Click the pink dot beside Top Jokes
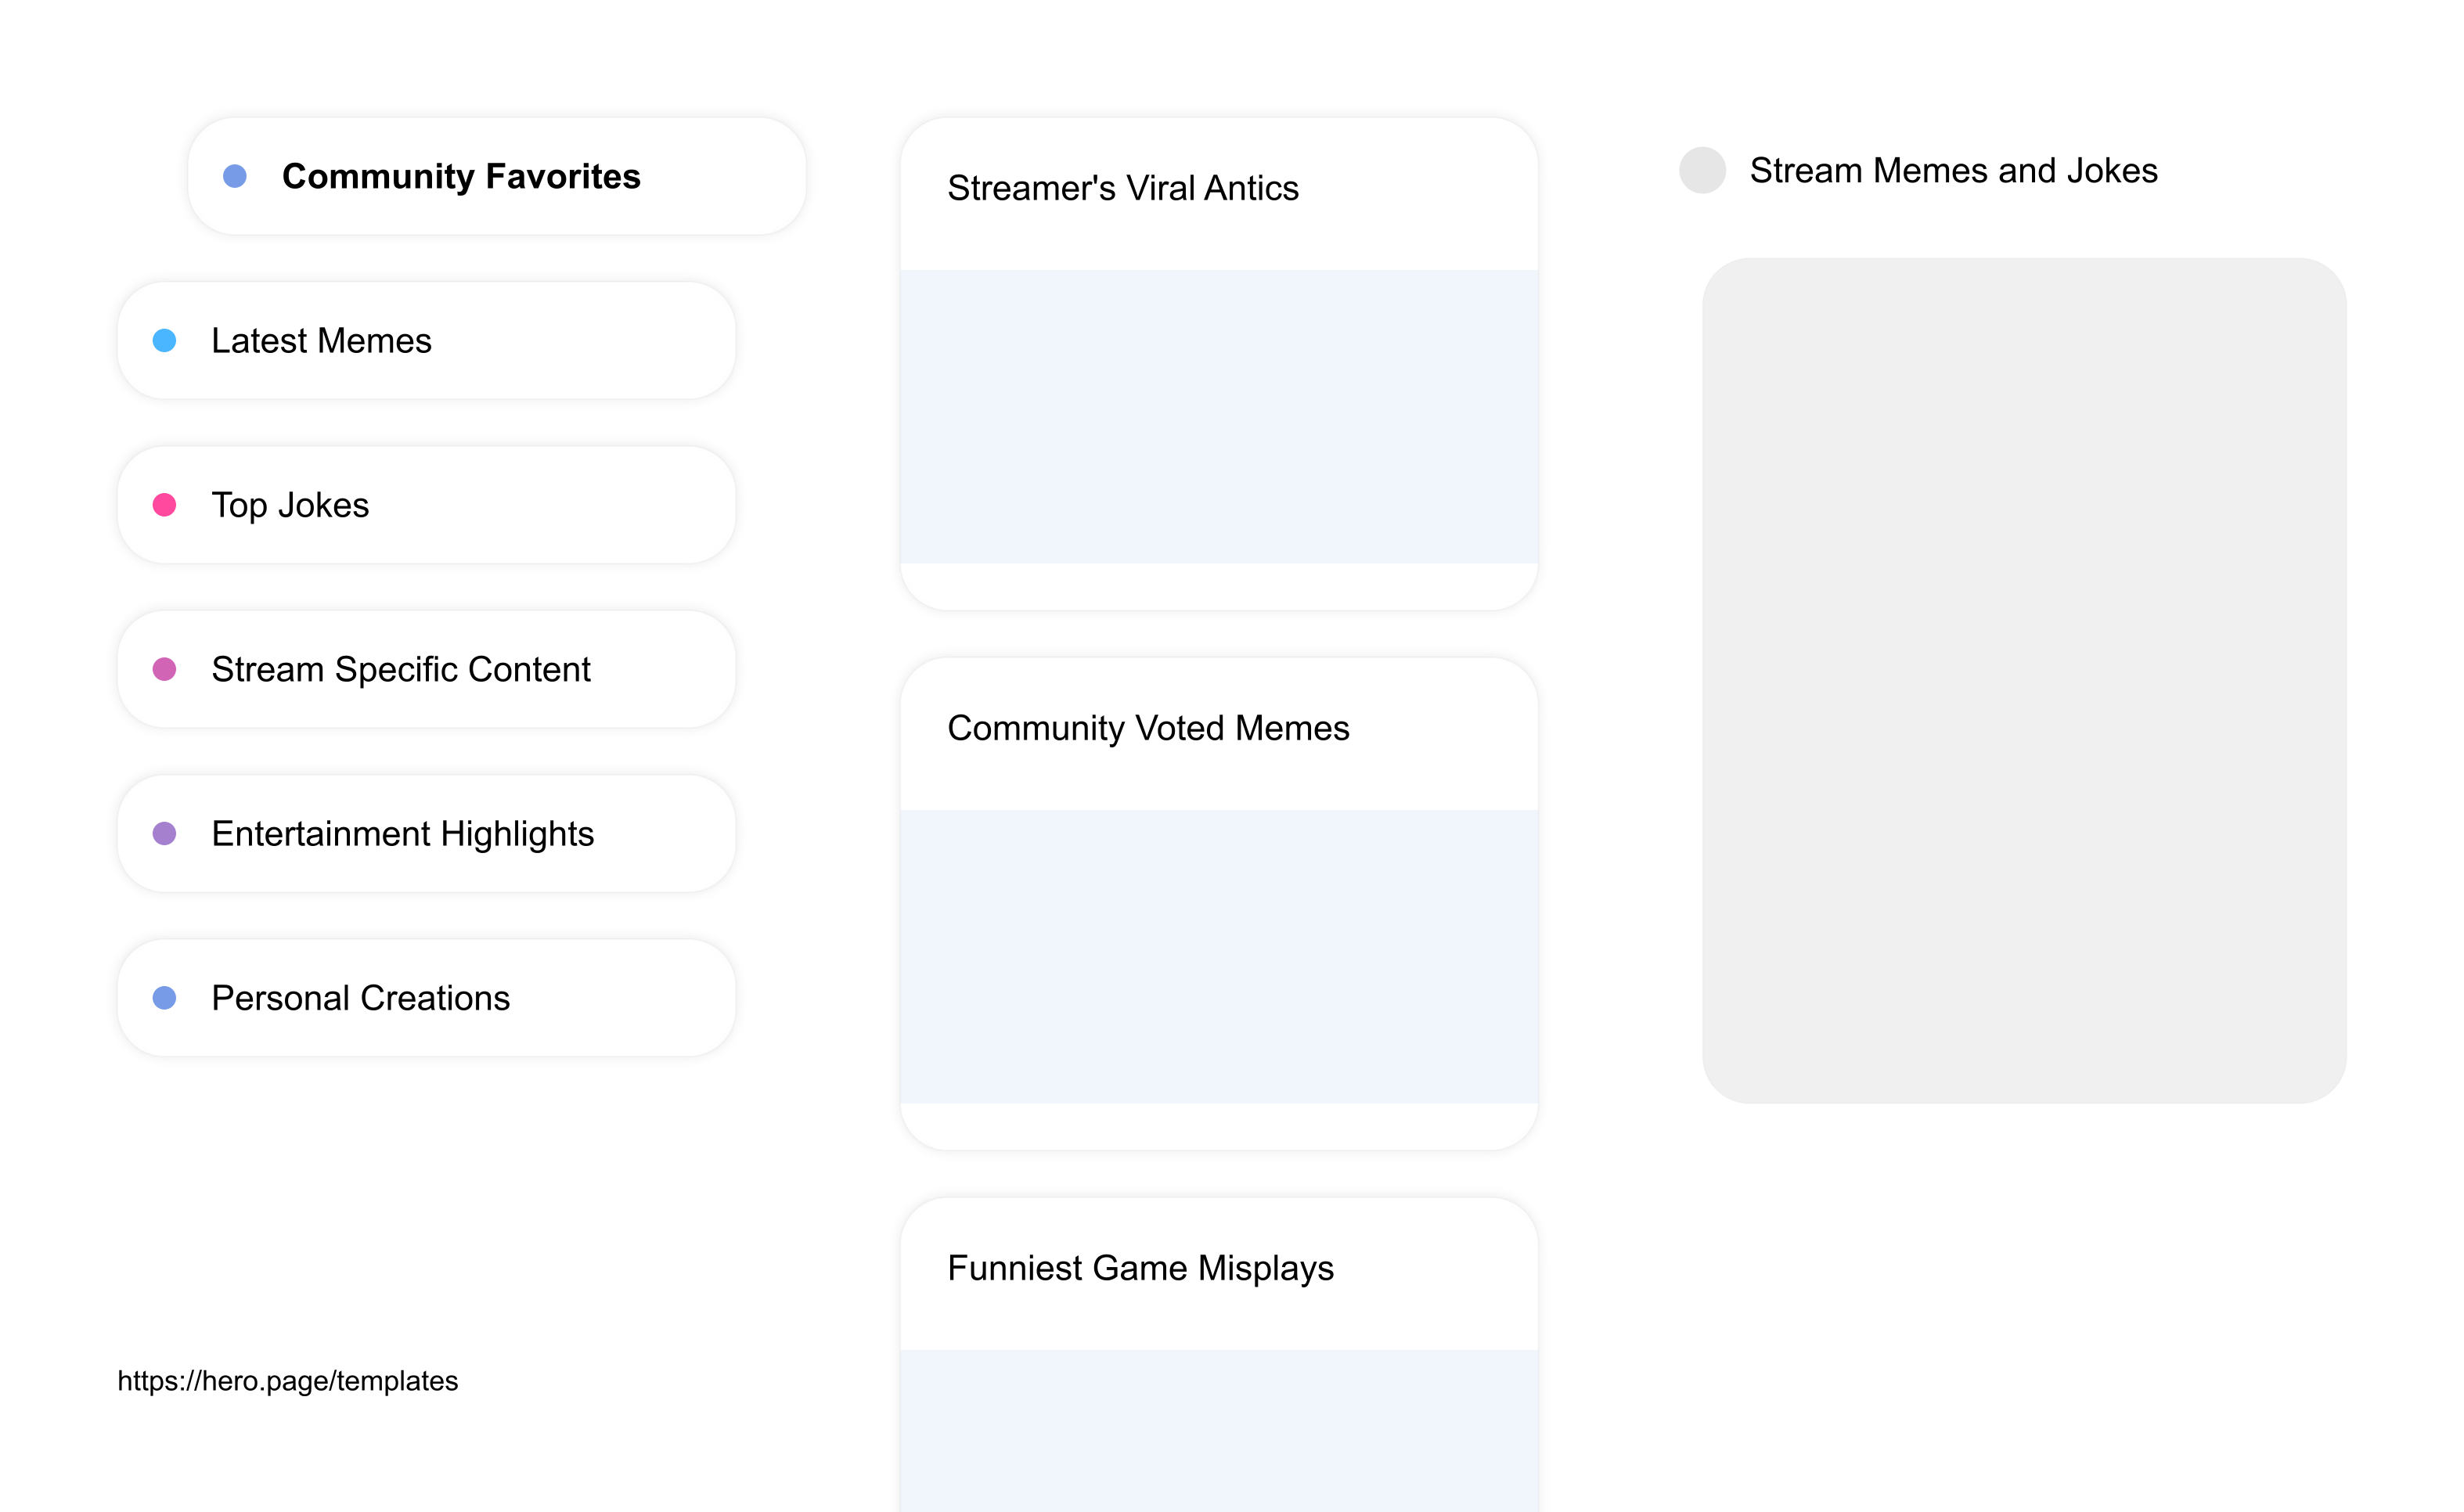Image resolution: width=2464 pixels, height=1512 pixels. point(164,505)
